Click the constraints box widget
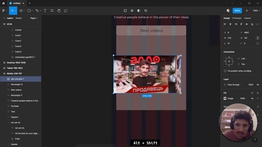262x147 pixels. (229, 61)
